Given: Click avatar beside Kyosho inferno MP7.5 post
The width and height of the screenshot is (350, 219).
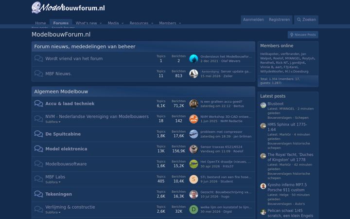Looking at the screenshot, I should coord(263,186).
